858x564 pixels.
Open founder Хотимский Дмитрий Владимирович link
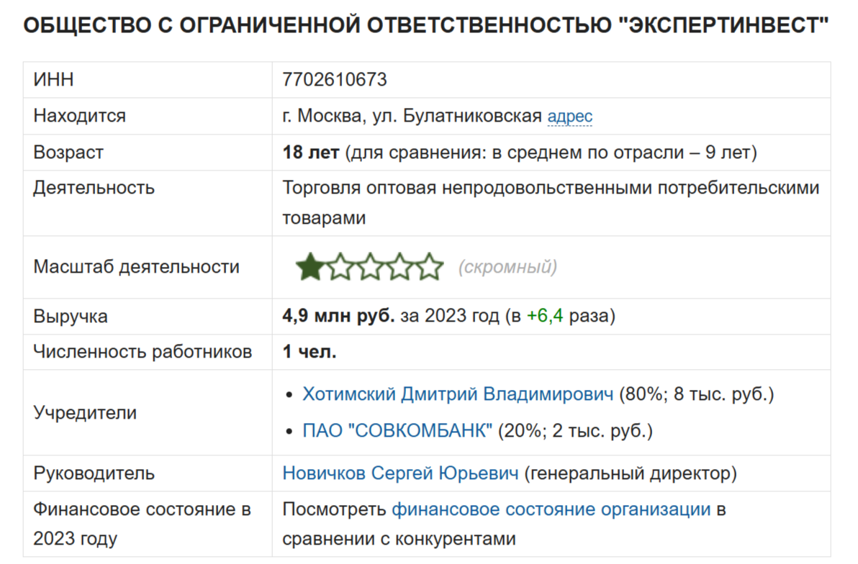pyautogui.click(x=458, y=394)
